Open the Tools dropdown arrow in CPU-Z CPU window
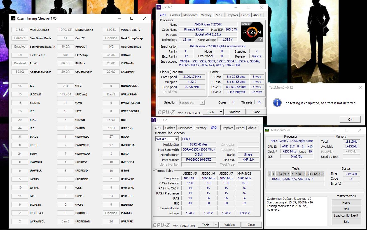The height and width of the screenshot is (230, 367). click(221, 112)
